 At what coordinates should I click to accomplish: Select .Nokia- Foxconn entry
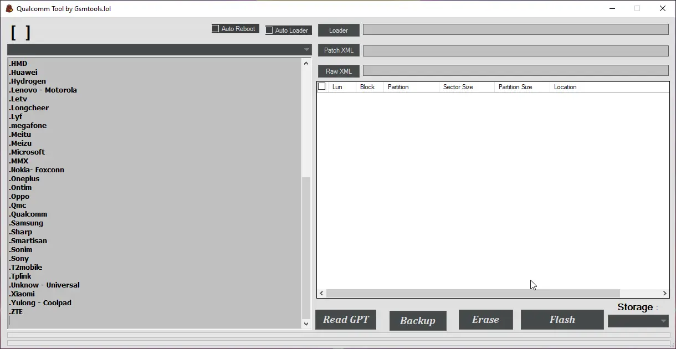pos(37,170)
